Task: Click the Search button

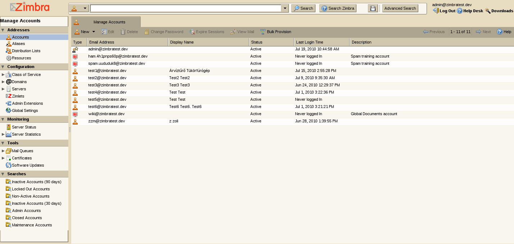Action: tap(303, 8)
